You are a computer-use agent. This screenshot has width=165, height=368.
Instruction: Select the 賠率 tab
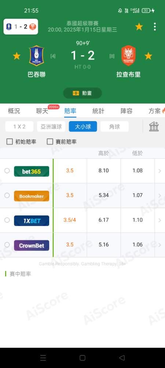coord(70,111)
